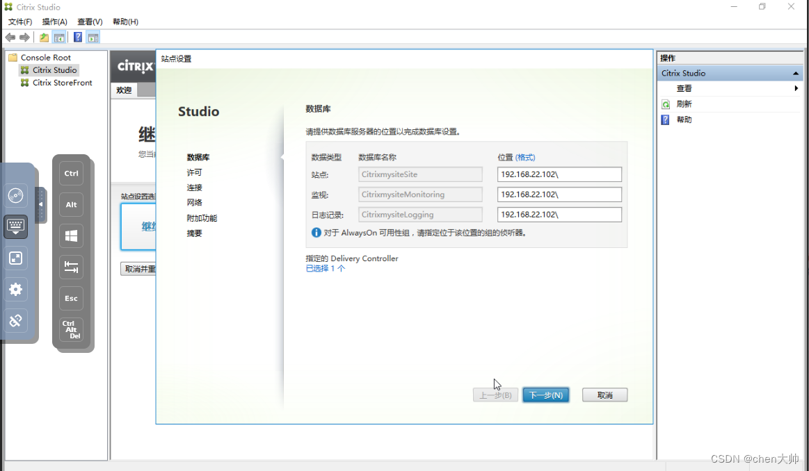Send the Alt key
The width and height of the screenshot is (809, 471).
pyautogui.click(x=71, y=204)
